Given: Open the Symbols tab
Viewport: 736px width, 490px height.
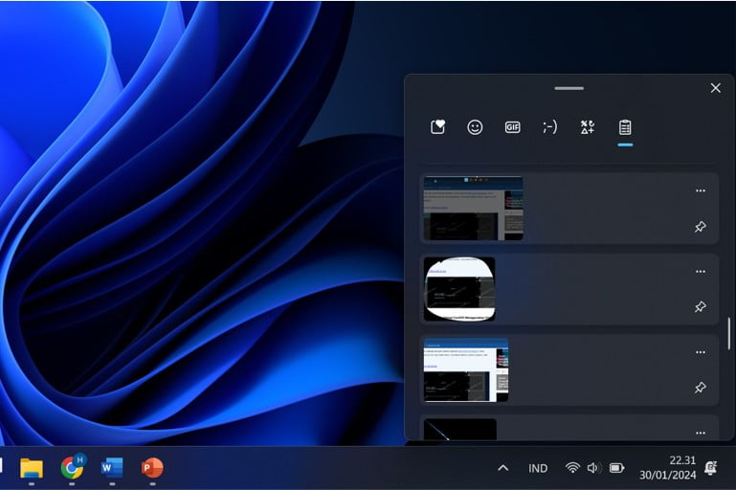Looking at the screenshot, I should pyautogui.click(x=588, y=127).
